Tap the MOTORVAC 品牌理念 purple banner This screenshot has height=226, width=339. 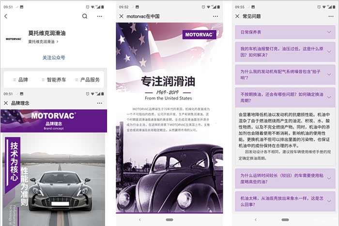pos(54,121)
